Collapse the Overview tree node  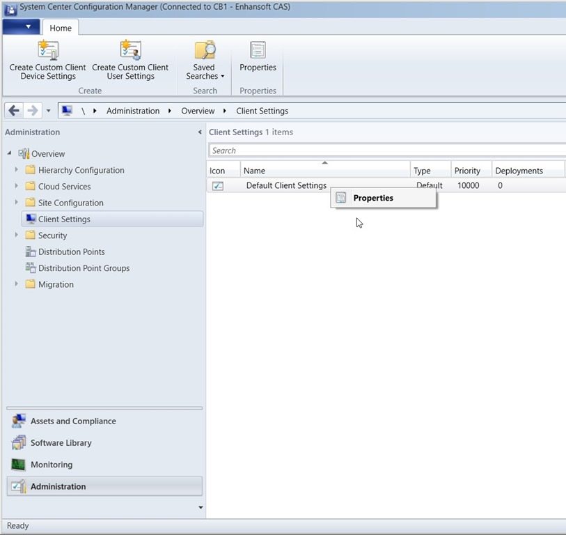[x=9, y=153]
